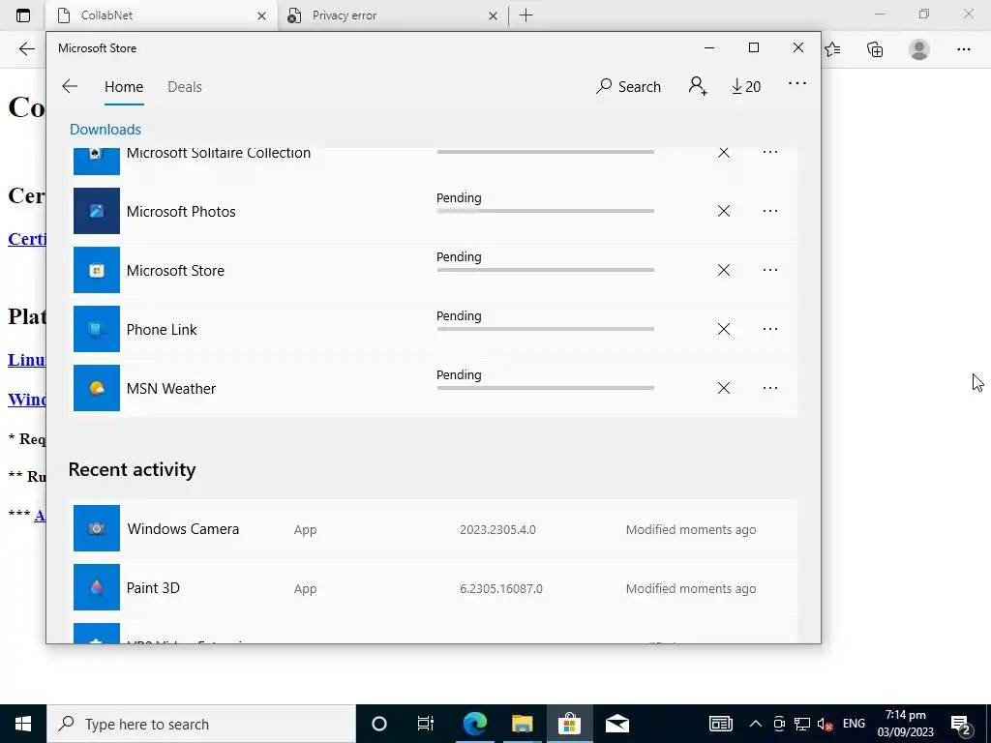Open the taskbar clock and date
The image size is (991, 743).
(905, 724)
